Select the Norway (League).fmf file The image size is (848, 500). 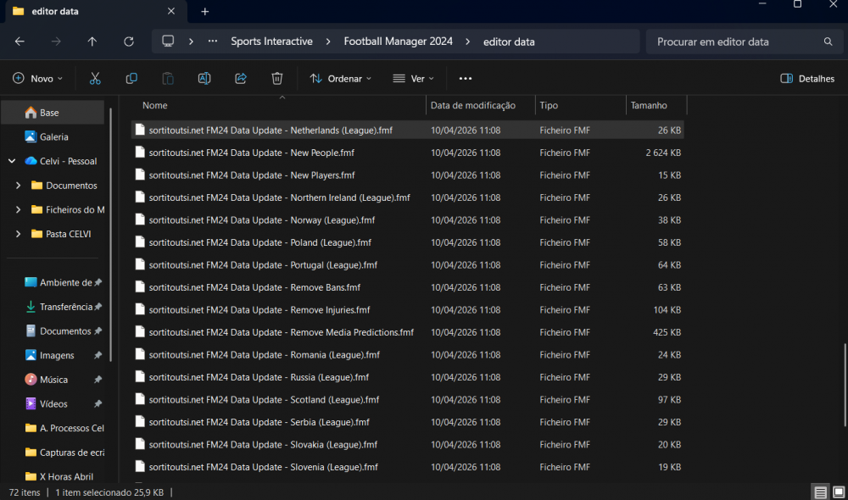pyautogui.click(x=408, y=220)
